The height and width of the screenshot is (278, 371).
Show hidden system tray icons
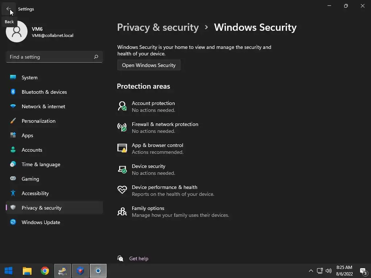[311, 271]
